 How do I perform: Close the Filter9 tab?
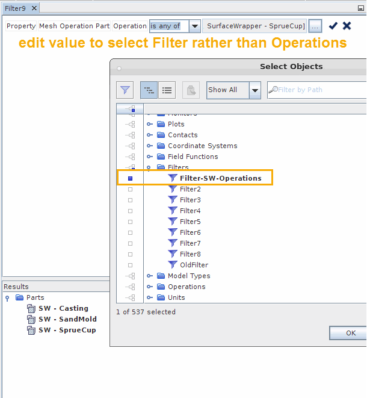(34, 8)
